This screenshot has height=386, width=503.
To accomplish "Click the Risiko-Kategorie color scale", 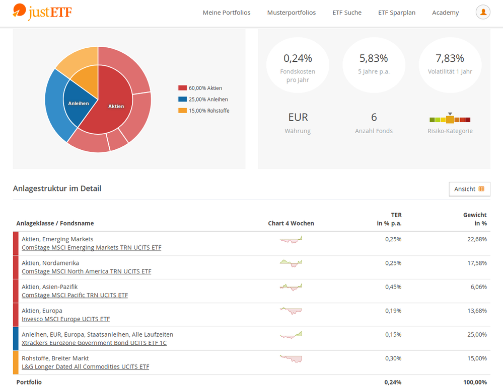I will (x=450, y=120).
